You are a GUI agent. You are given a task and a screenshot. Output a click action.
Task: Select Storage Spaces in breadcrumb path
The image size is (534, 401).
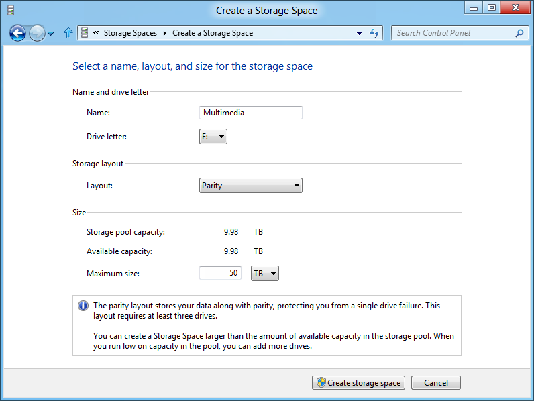[x=130, y=33]
